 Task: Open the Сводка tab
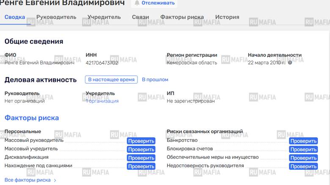click(15, 17)
